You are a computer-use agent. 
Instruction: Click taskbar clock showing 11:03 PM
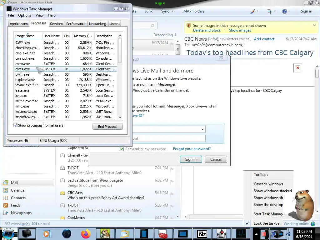pos(304,234)
